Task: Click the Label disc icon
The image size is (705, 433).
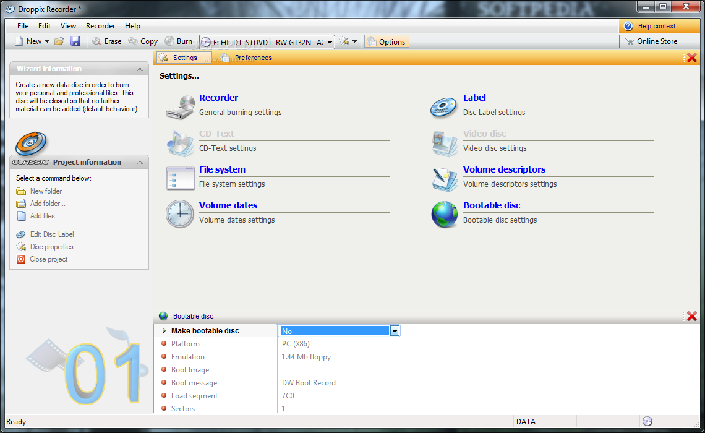Action: 444,108
